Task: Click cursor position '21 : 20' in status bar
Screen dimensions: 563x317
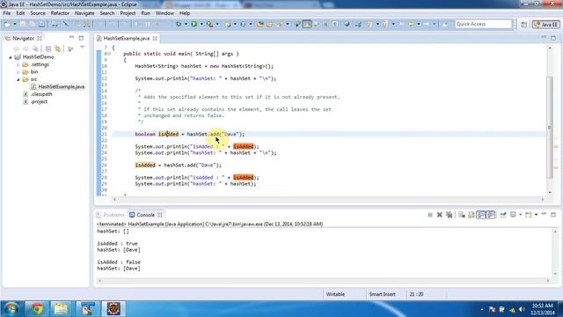Action: tap(416, 294)
